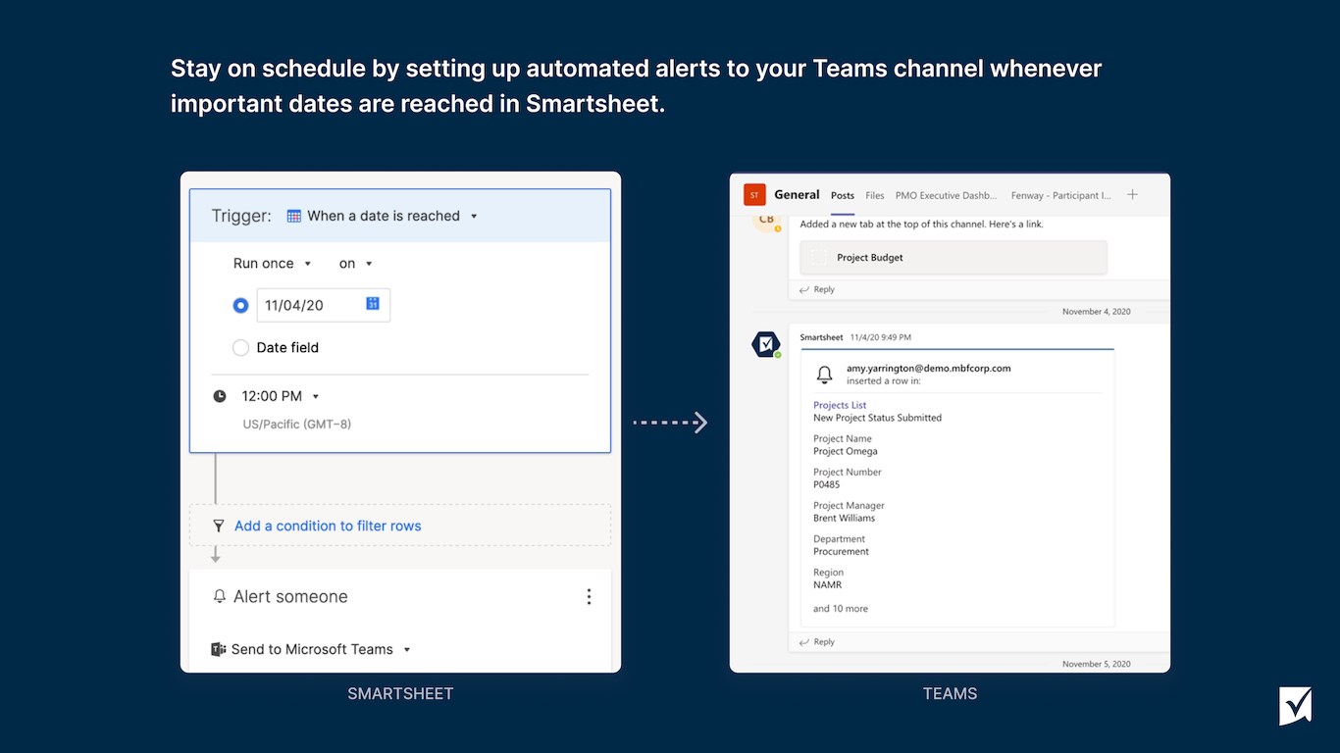Switch to the Files tab
The image size is (1340, 753).
tap(875, 195)
